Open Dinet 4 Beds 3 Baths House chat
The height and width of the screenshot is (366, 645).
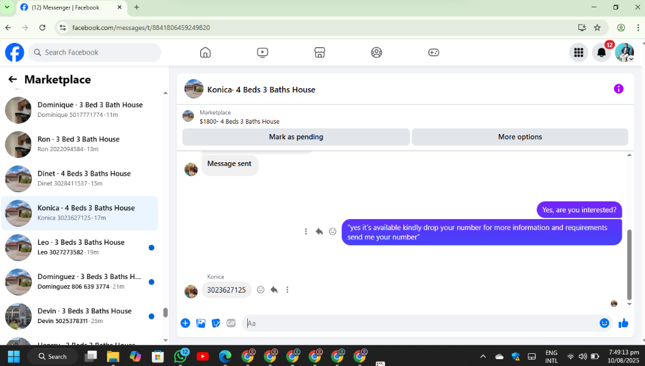(80, 179)
